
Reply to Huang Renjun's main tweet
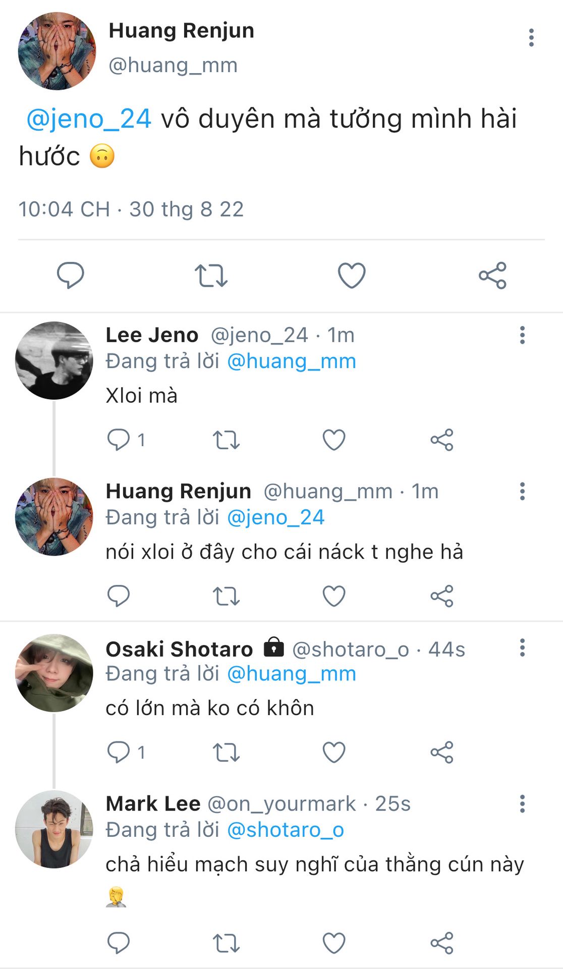coord(70,275)
